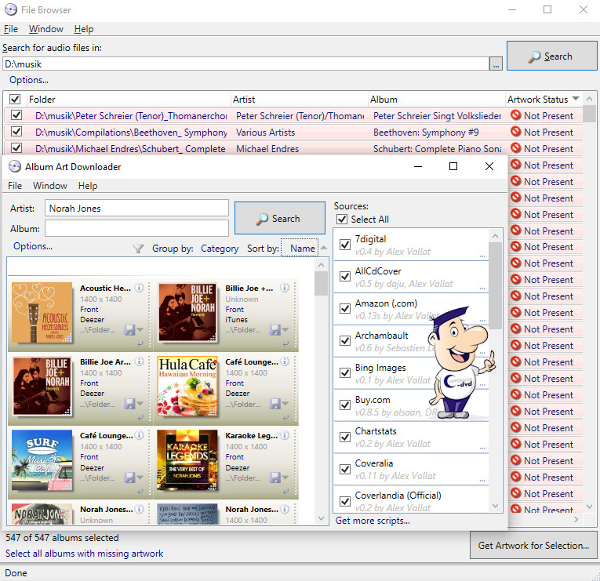Toggle the header select-all checkbox in File Browser
This screenshot has height=581, width=600.
pyautogui.click(x=15, y=99)
